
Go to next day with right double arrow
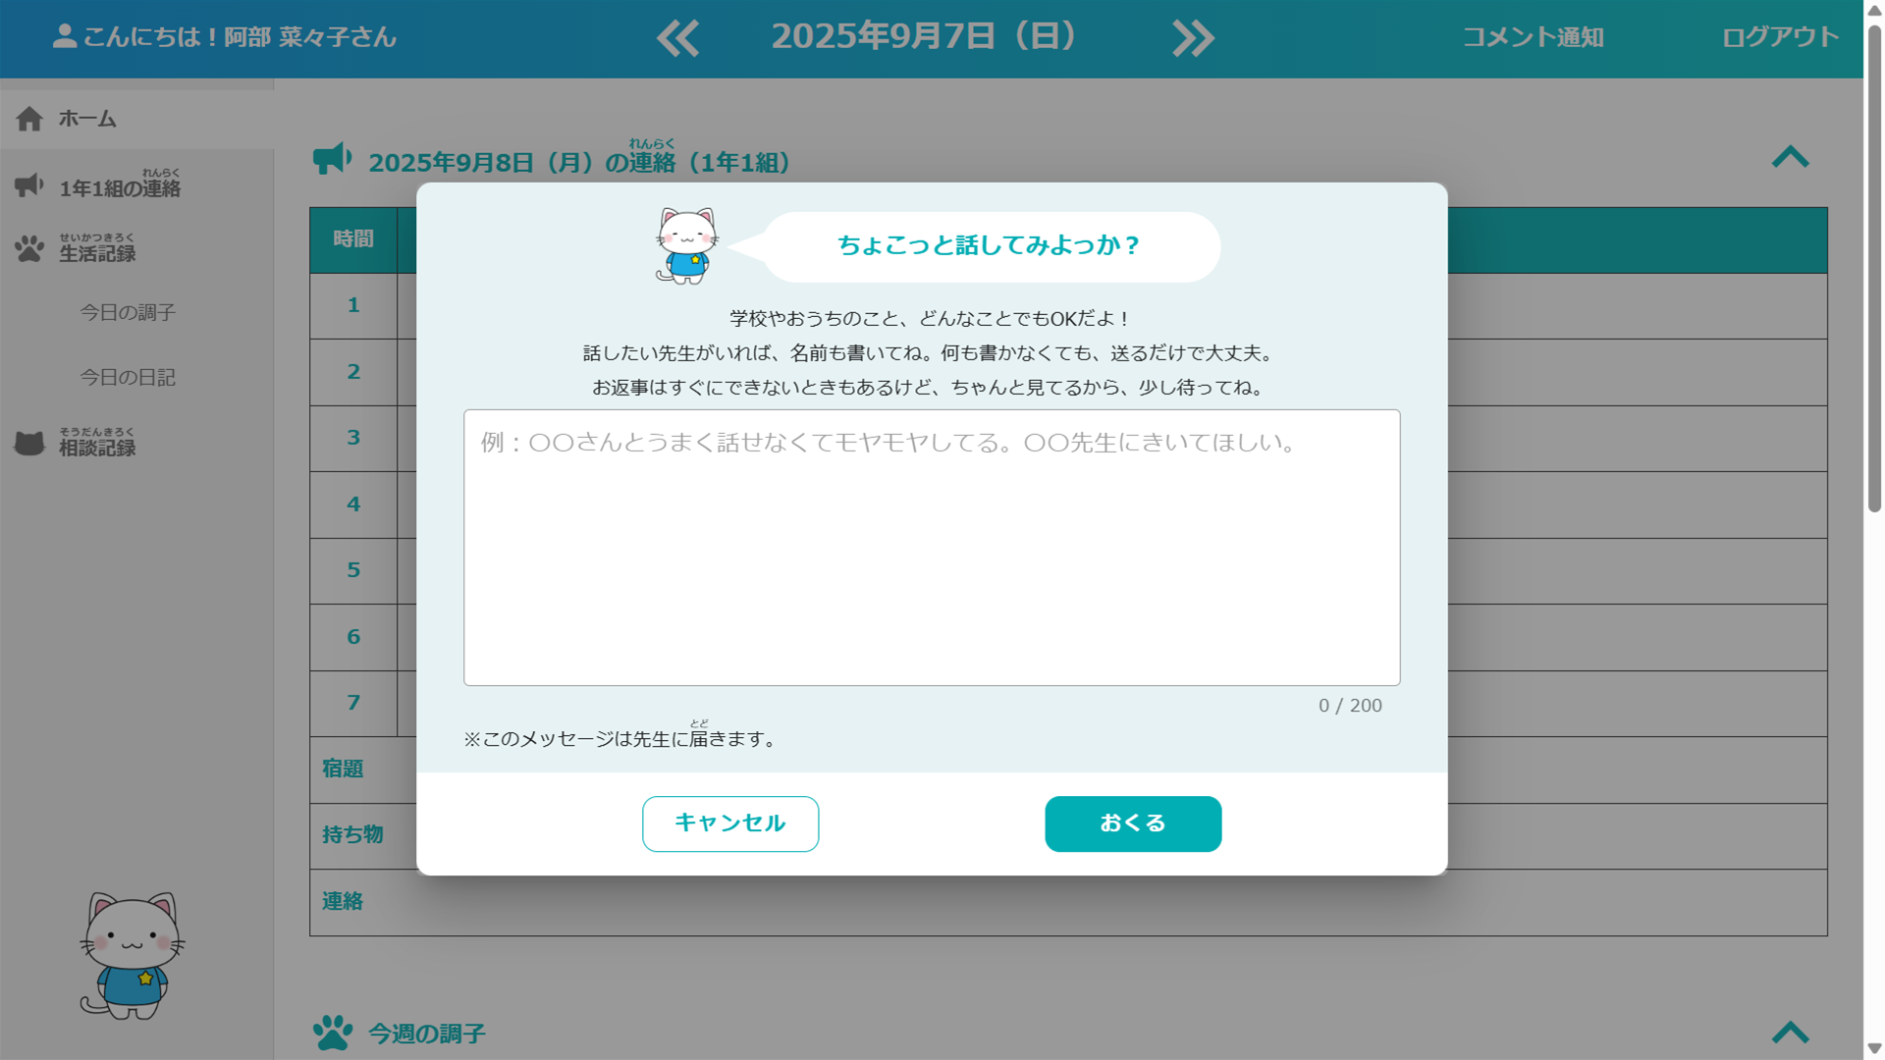1193,37
